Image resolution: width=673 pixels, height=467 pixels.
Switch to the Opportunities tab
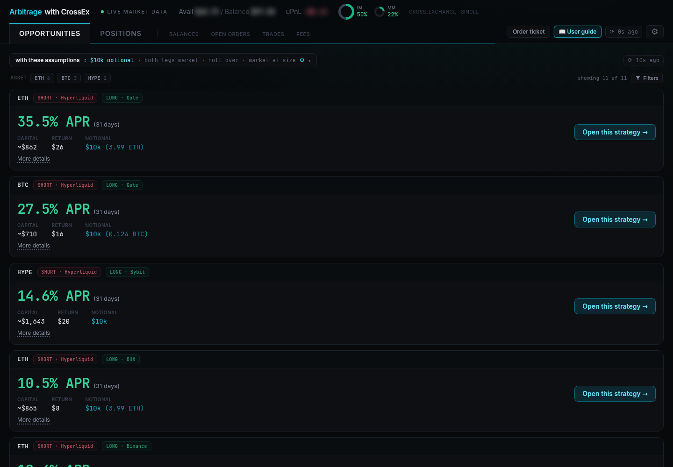point(50,34)
